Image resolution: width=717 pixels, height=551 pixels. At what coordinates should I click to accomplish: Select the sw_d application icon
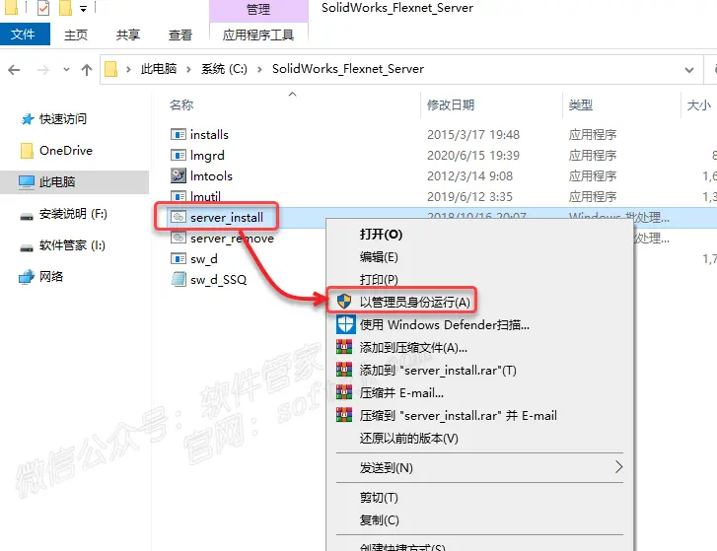pos(179,258)
